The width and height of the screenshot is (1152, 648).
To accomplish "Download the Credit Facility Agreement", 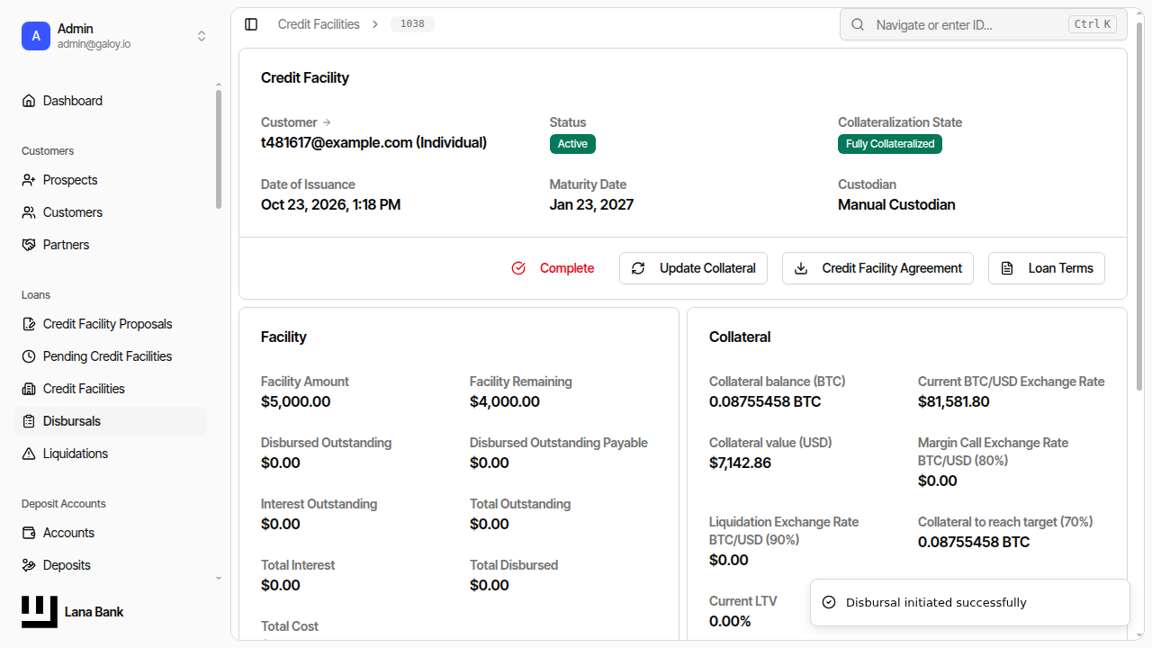I will click(x=877, y=268).
